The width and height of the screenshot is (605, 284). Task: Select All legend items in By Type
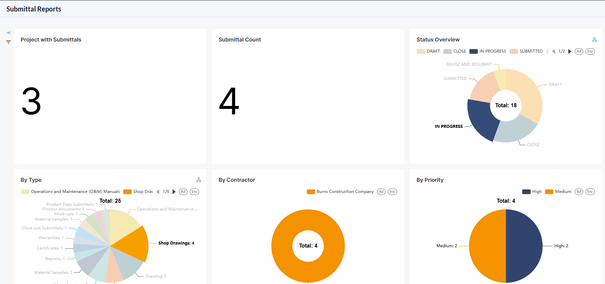183,192
